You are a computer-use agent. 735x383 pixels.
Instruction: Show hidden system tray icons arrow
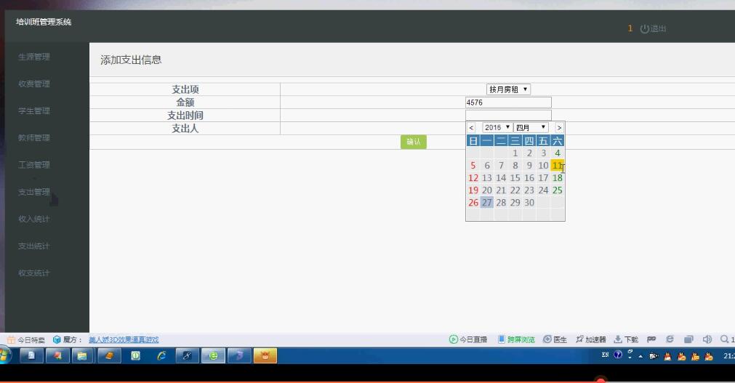coord(640,356)
